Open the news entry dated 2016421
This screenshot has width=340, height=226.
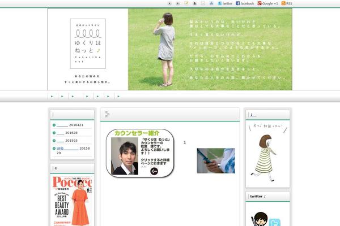70,125
